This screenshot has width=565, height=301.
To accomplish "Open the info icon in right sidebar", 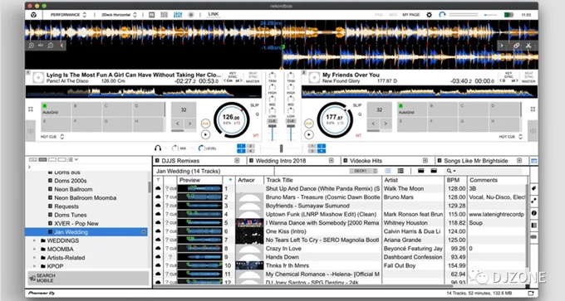I will point(534,213).
